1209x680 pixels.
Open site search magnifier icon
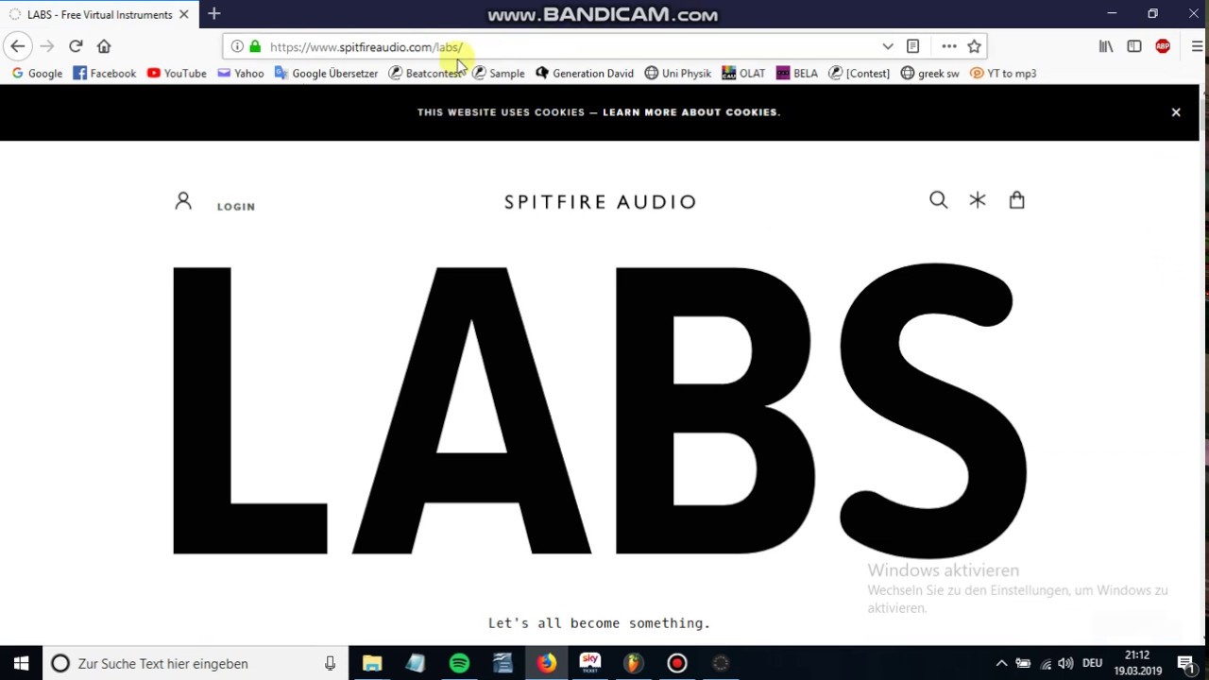[x=938, y=199]
